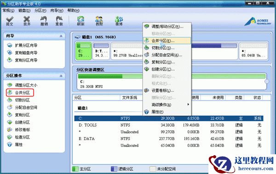Click the 类型 column header
The width and height of the screenshot is (276, 174).
coord(235,97)
